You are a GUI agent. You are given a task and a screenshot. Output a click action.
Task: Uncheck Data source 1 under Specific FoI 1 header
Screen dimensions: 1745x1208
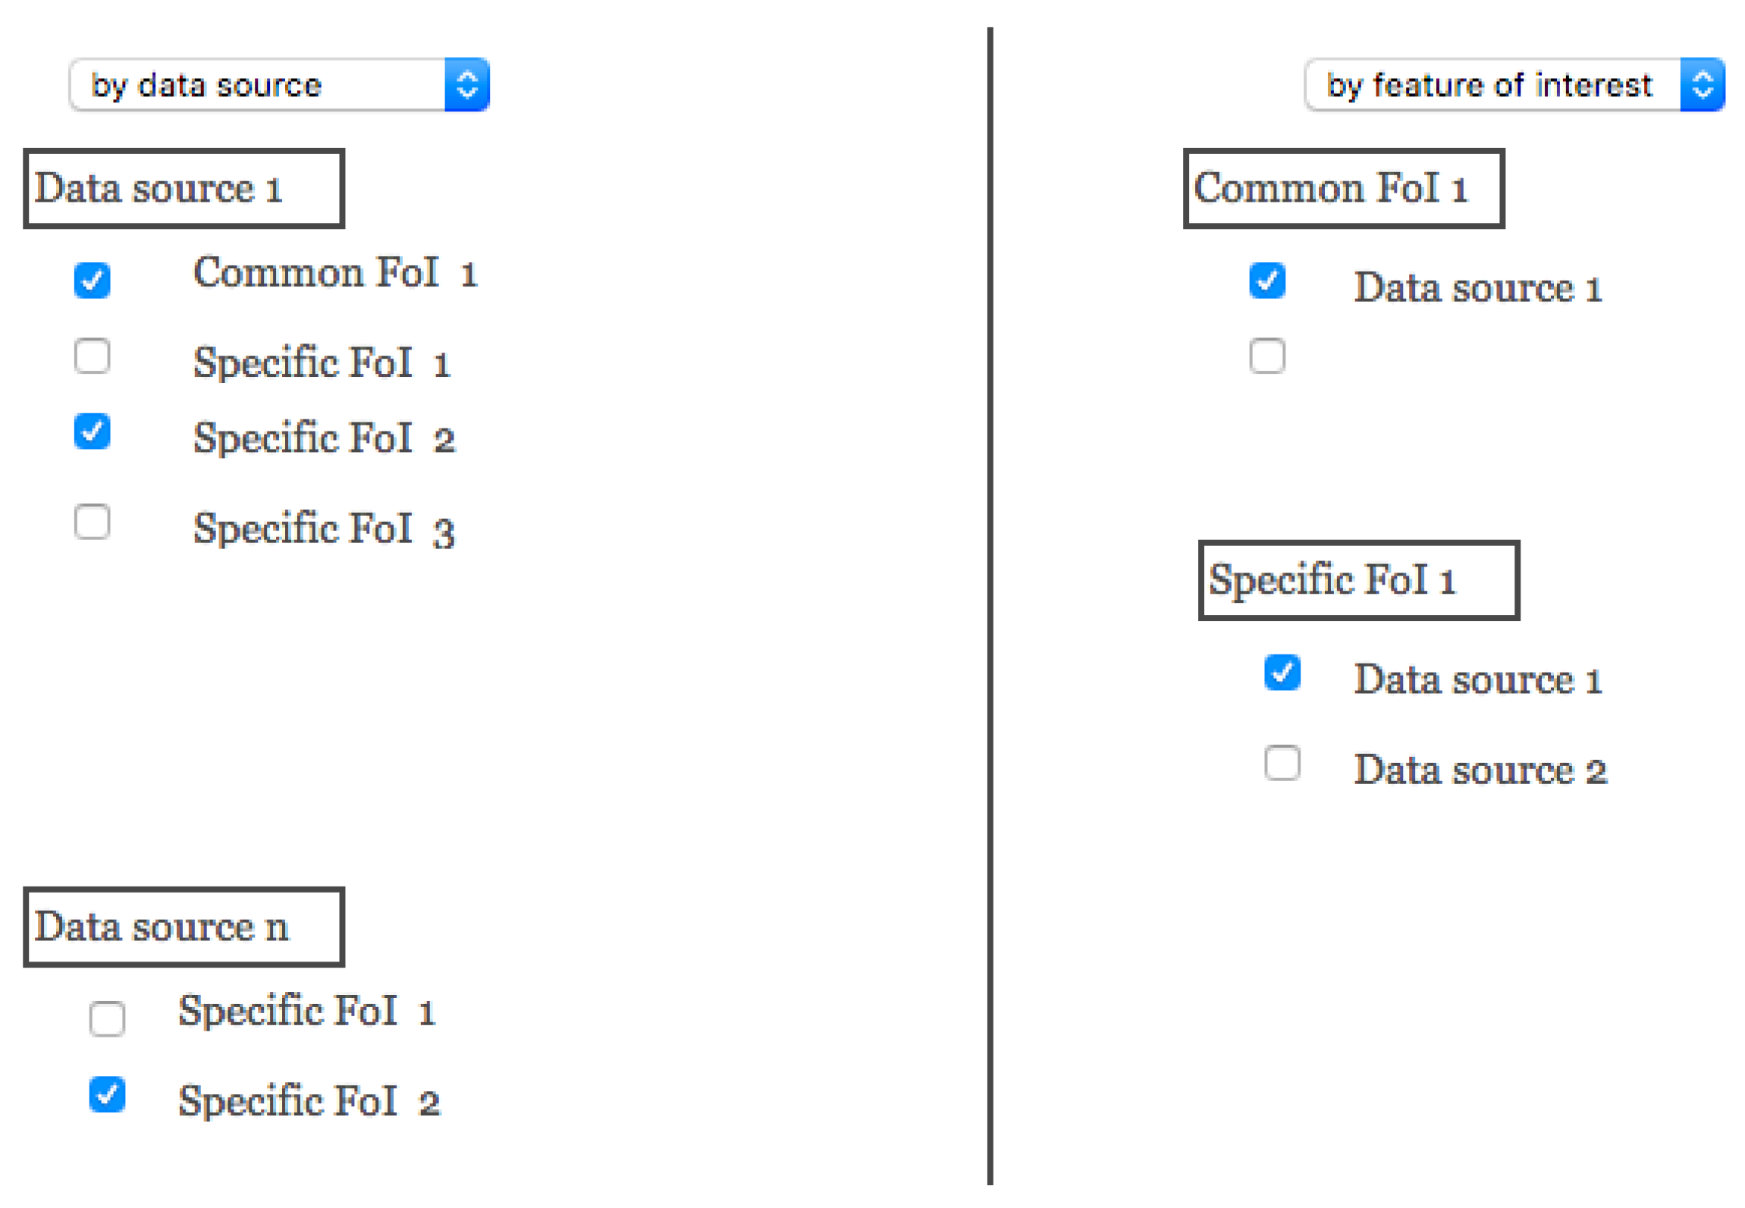[x=1282, y=673]
